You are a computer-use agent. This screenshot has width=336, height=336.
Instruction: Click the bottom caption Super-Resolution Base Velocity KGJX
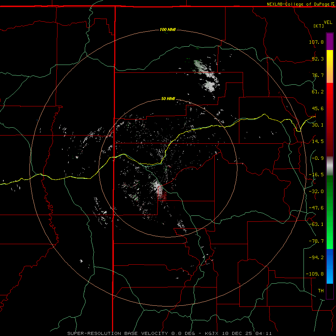point(169,333)
